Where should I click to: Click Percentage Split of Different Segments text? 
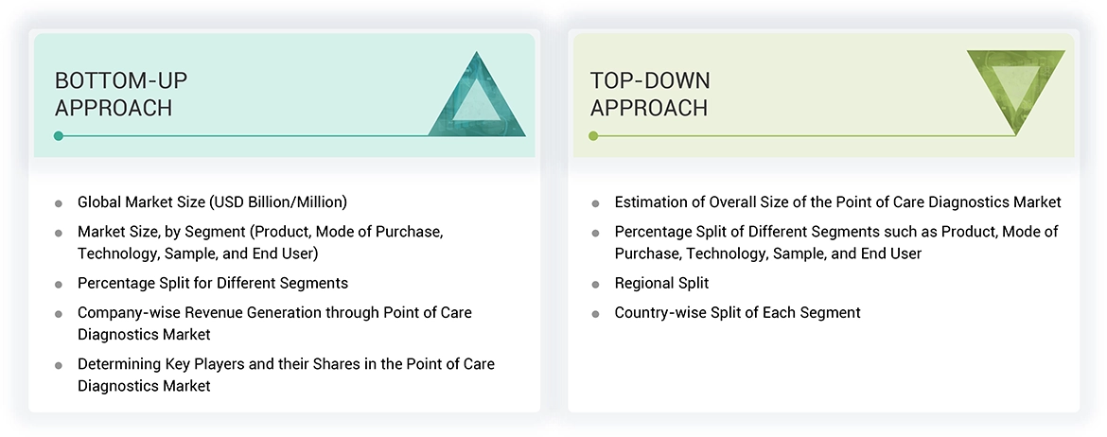[x=836, y=242]
